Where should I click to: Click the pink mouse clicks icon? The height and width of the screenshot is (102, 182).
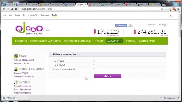(135, 31)
